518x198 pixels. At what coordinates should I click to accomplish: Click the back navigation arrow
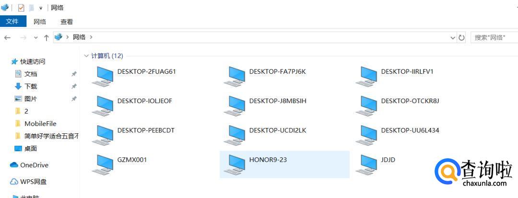click(7, 37)
